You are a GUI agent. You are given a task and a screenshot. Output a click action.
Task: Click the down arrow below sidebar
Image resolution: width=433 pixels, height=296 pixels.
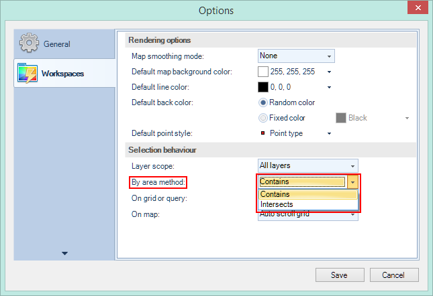(x=64, y=253)
